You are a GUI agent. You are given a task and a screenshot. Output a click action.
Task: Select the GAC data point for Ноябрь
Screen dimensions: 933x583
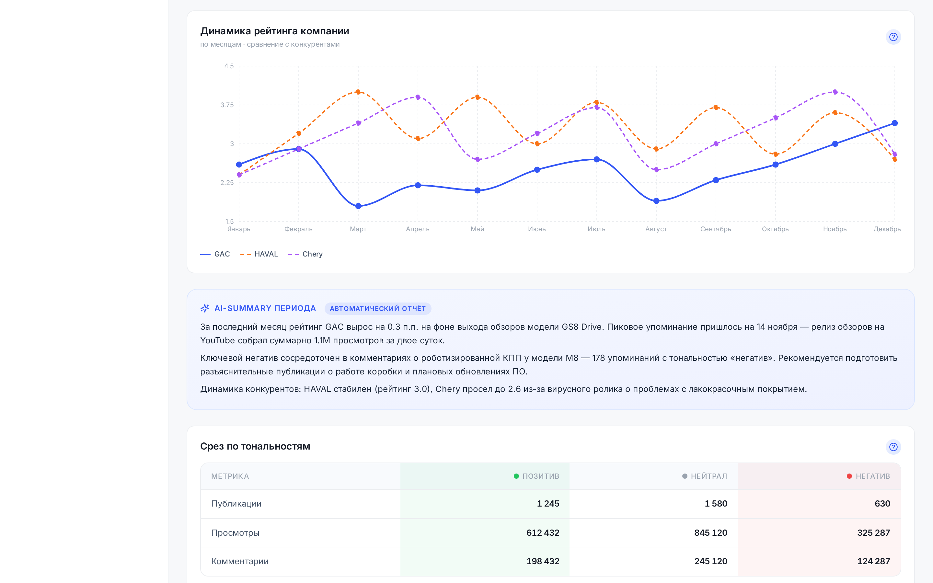tap(835, 144)
